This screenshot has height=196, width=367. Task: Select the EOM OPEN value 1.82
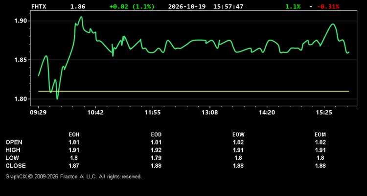pyautogui.click(x=320, y=142)
